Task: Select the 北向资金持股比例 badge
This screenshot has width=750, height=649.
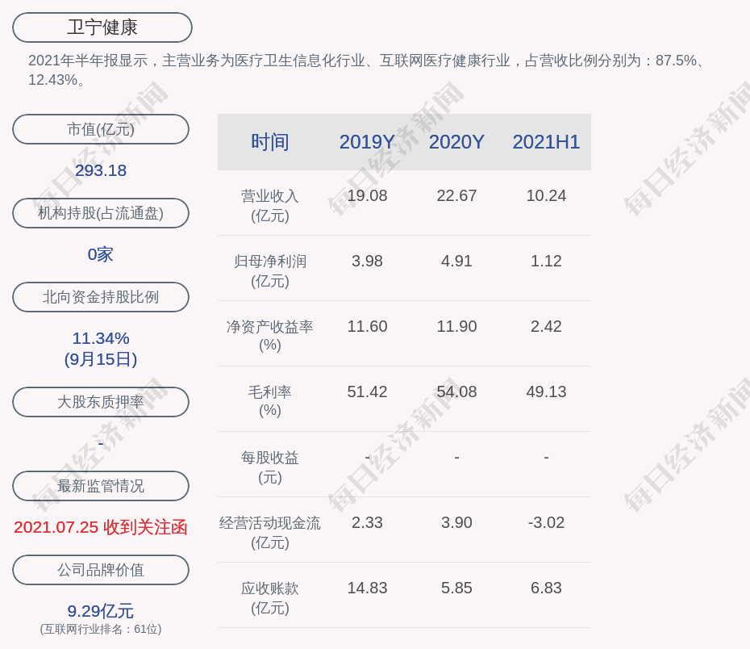Action: 100,296
